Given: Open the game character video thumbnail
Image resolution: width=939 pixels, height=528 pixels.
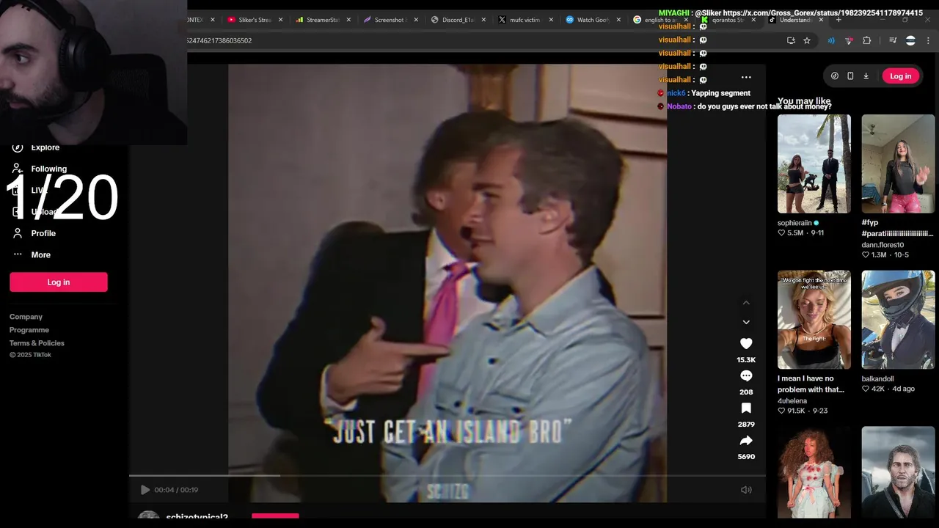Looking at the screenshot, I should tap(898, 473).
